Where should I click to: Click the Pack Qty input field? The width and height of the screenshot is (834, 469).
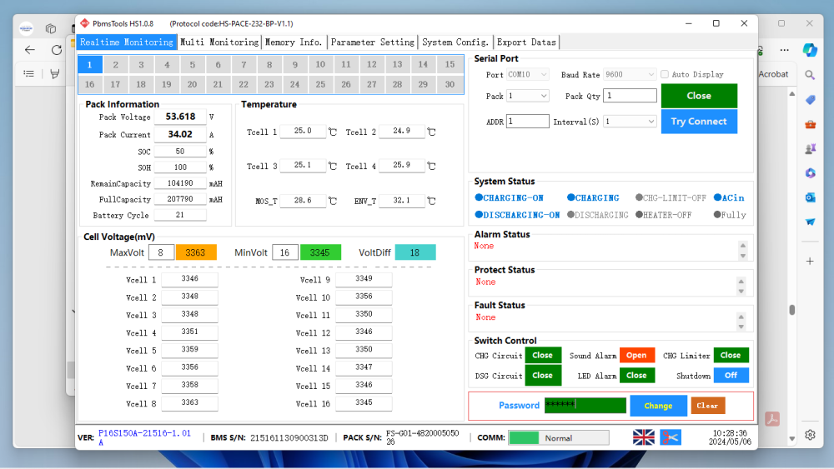pos(630,96)
